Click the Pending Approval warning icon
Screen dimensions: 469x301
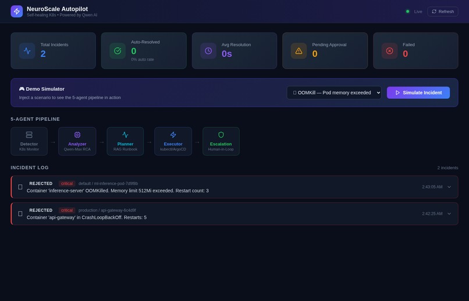(299, 51)
